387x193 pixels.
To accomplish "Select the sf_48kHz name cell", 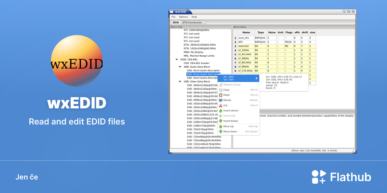I will (246, 59).
